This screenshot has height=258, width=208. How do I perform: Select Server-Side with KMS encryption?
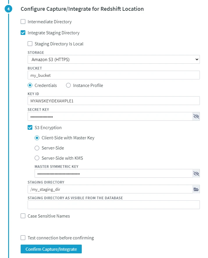37,158
